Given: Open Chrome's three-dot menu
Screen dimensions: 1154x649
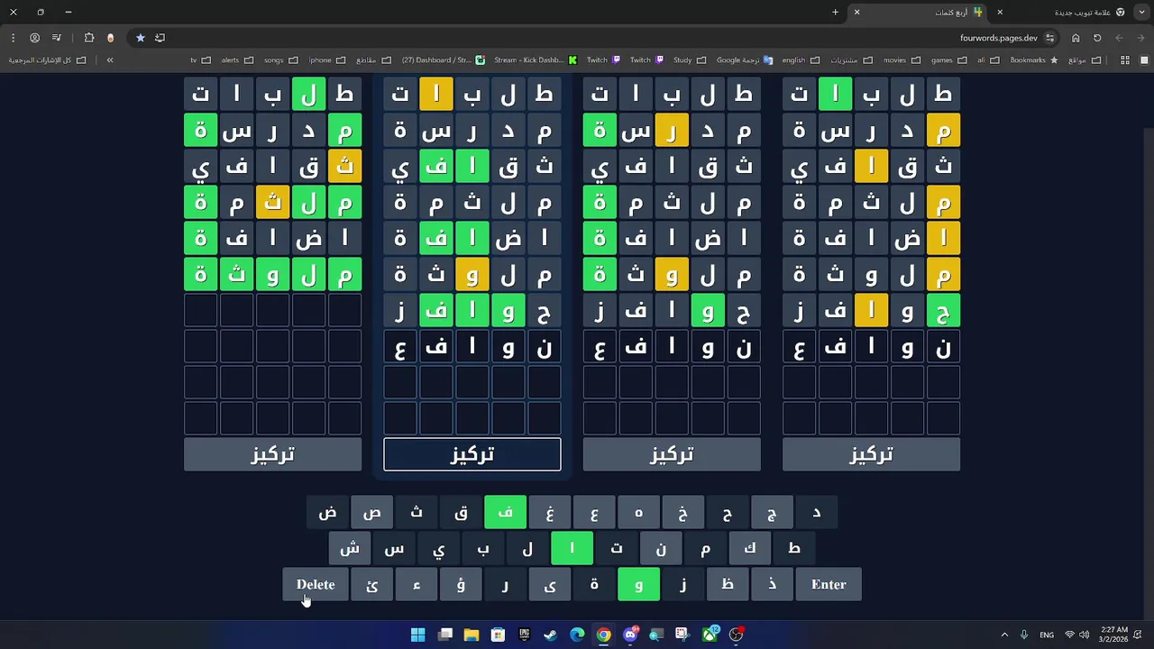Looking at the screenshot, I should [13, 38].
